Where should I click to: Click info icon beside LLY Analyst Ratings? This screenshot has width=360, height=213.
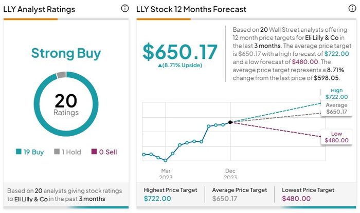click(124, 9)
